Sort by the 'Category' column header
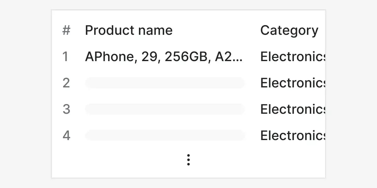Image resolution: width=377 pixels, height=188 pixels. (x=289, y=30)
